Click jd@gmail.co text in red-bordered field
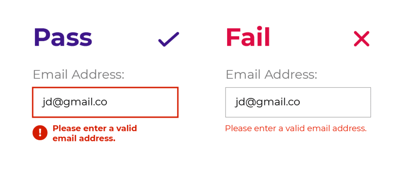Screen dimensions: 401x175 click(x=74, y=102)
